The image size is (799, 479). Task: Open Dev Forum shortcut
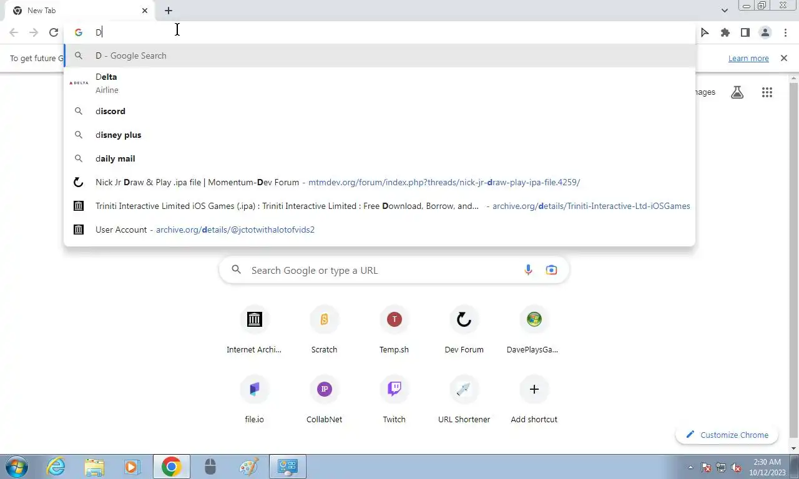pyautogui.click(x=464, y=331)
